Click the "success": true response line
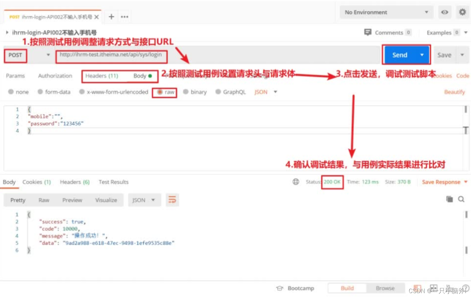Image resolution: width=471 pixels, height=297 pixels. (62, 222)
